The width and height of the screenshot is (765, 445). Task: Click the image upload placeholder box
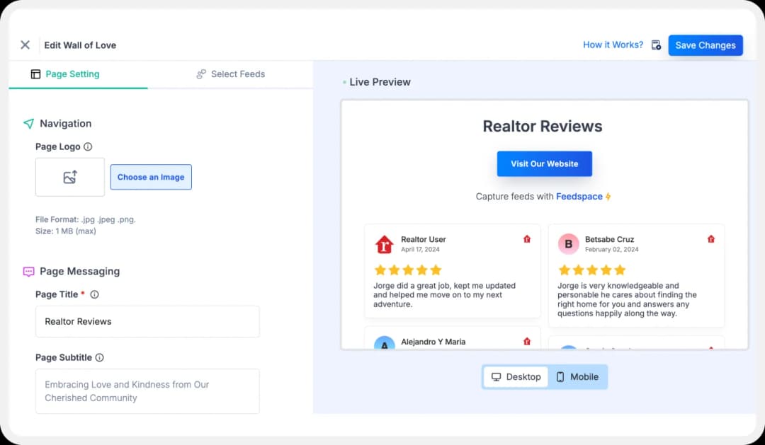70,178
